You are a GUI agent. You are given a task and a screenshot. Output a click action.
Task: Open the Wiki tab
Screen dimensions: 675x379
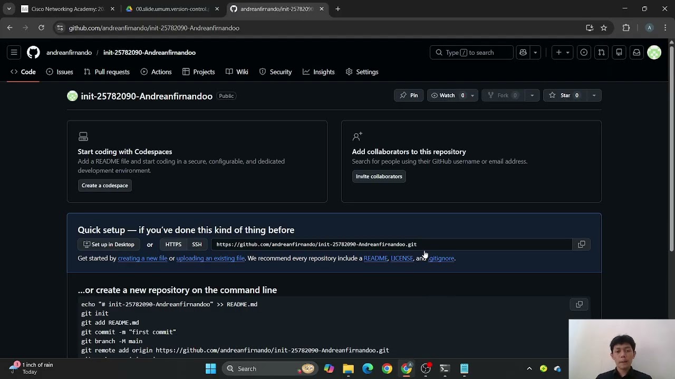[x=237, y=72]
